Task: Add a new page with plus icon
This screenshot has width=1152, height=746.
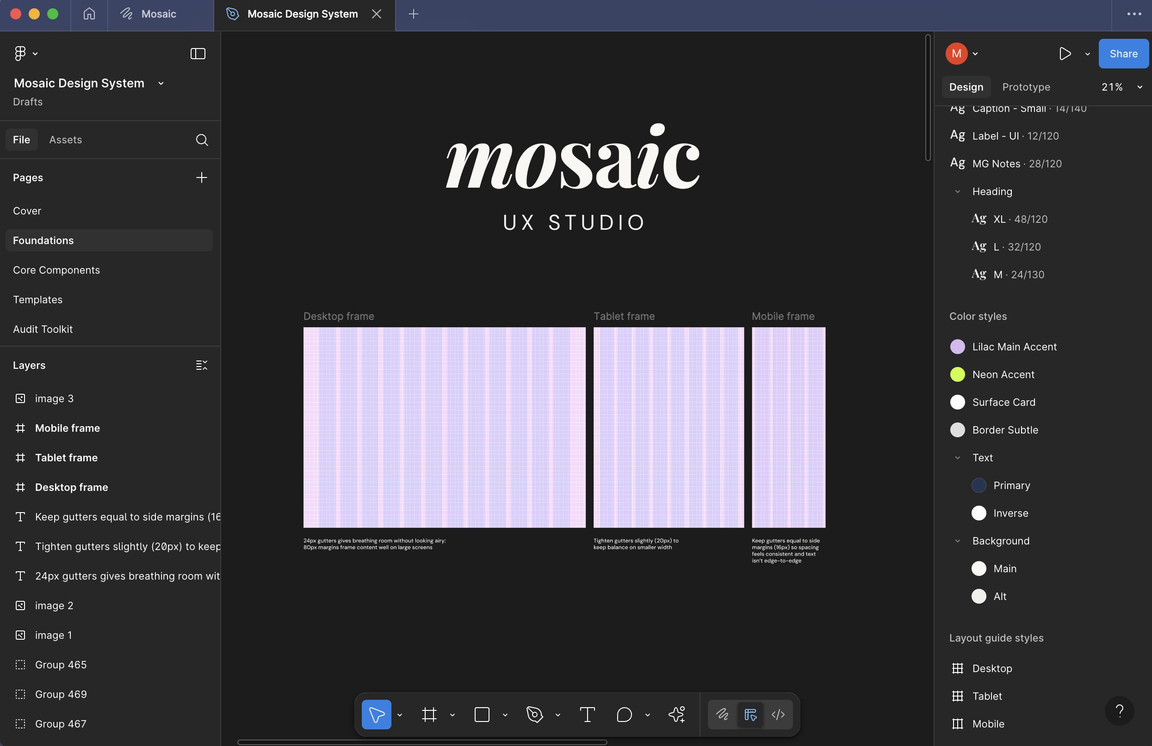Action: (201, 177)
